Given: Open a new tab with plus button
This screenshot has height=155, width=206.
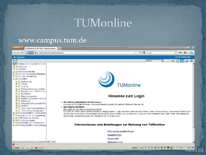Looking at the screenshot, I should coord(60,49).
